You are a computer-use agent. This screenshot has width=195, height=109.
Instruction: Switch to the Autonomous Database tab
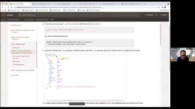[42, 4]
